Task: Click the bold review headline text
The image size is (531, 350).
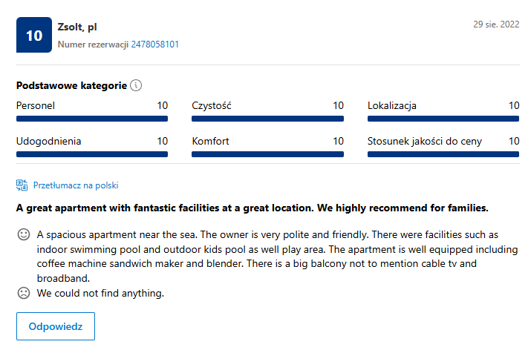Action: (x=252, y=207)
